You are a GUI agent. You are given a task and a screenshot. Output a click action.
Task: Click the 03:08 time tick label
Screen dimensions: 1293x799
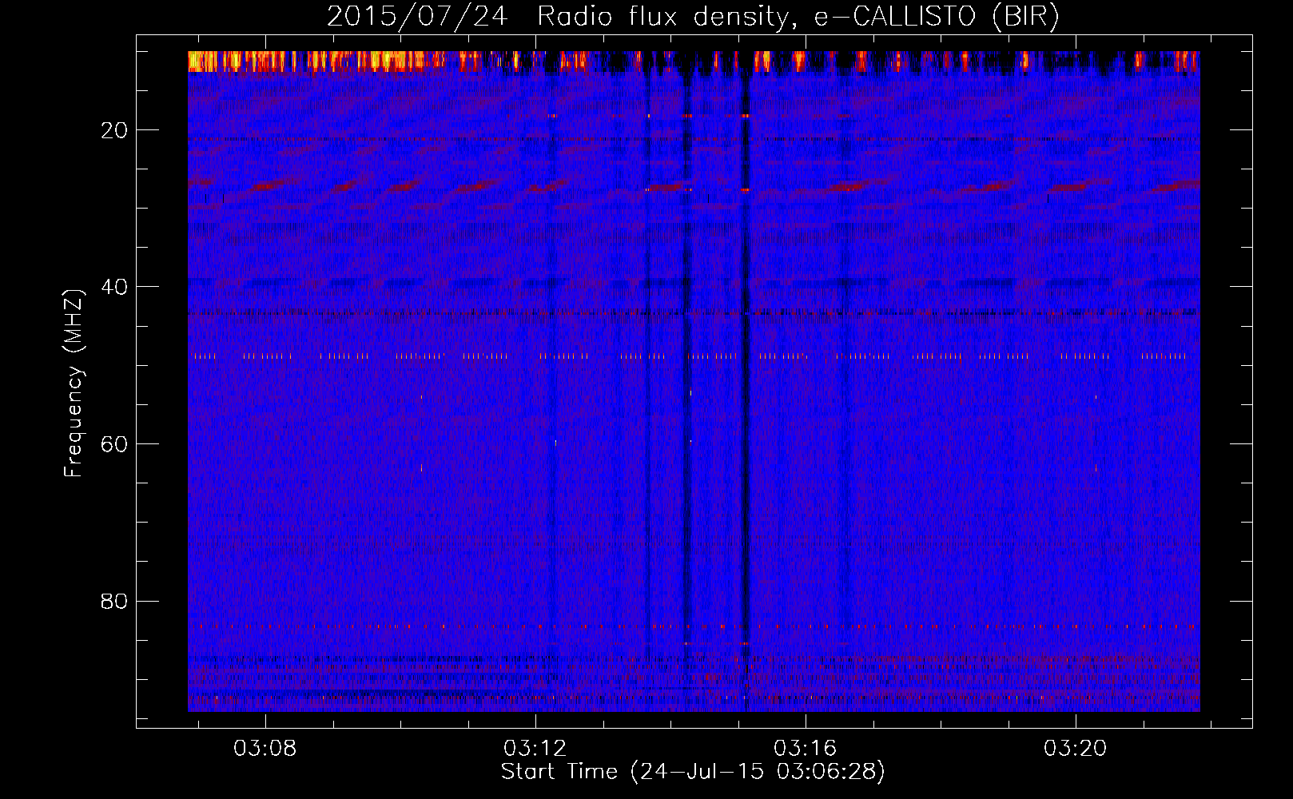[265, 748]
